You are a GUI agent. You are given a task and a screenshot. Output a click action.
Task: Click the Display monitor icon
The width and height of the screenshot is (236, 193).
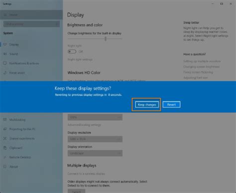[x=5, y=44]
